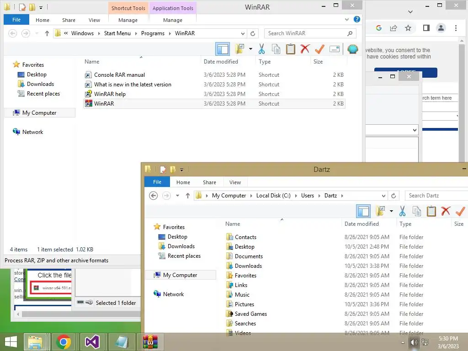Select Console RAR manual shortcut
The width and height of the screenshot is (468, 351).
(x=214, y=75)
